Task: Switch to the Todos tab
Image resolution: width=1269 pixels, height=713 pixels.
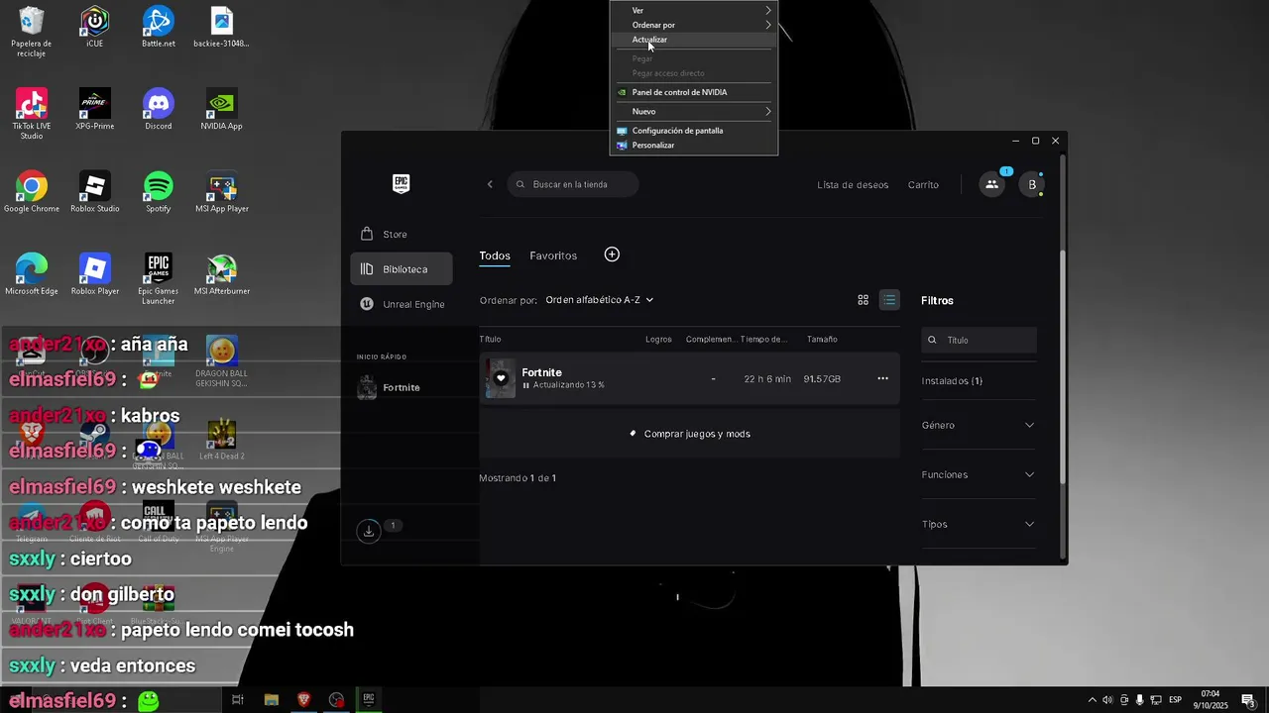Action: 495,255
